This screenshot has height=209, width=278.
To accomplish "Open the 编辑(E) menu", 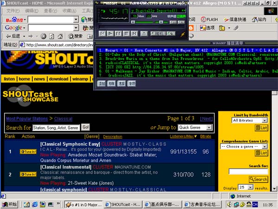I will click(x=32, y=11).
